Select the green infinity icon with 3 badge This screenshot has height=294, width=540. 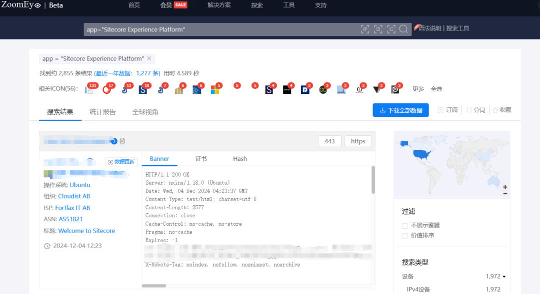point(323,90)
